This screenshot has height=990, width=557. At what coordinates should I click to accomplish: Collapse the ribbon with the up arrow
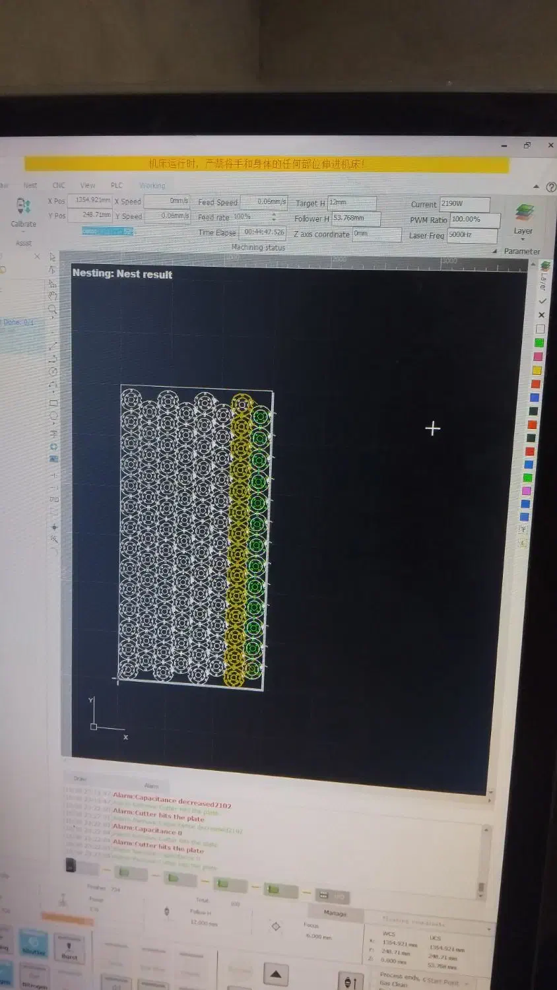click(536, 187)
